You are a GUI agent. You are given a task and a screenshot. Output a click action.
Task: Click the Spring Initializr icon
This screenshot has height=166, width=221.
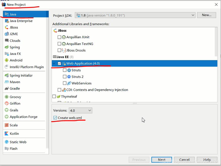tap(7, 75)
